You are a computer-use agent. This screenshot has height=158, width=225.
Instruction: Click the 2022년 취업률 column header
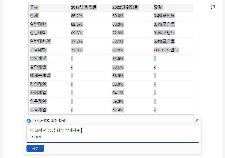point(125,7)
